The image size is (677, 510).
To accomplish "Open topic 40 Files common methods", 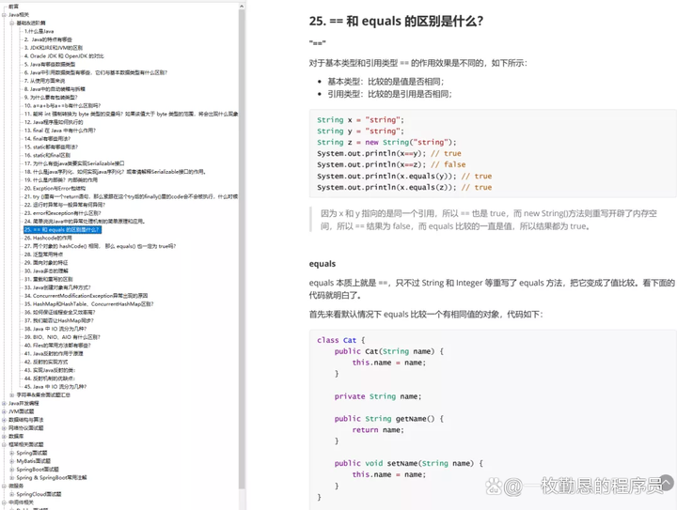I will pos(57,346).
